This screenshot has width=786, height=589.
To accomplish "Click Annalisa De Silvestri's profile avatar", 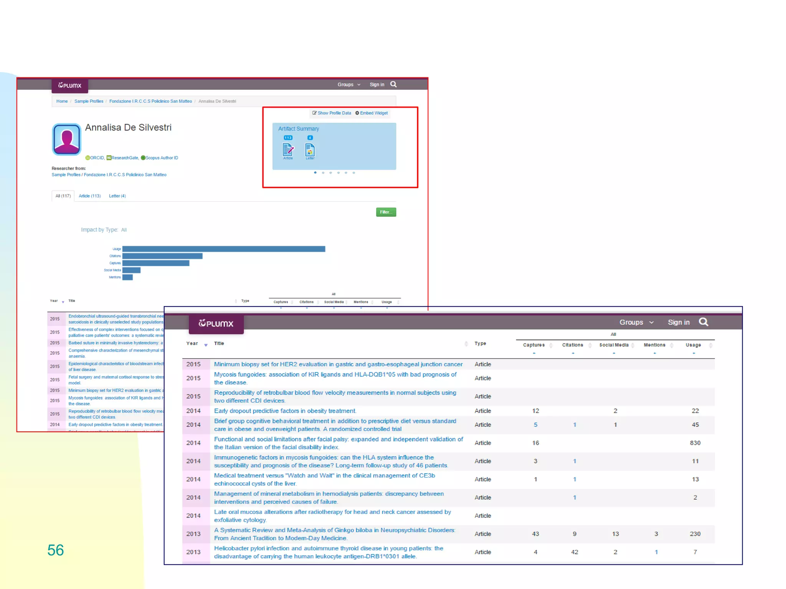I will click(66, 139).
